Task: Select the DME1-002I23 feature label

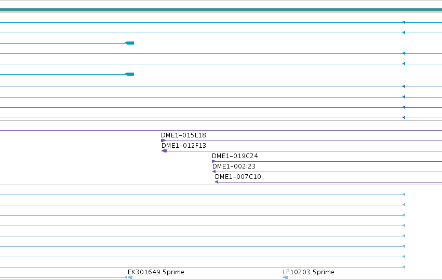Action: pos(234,166)
